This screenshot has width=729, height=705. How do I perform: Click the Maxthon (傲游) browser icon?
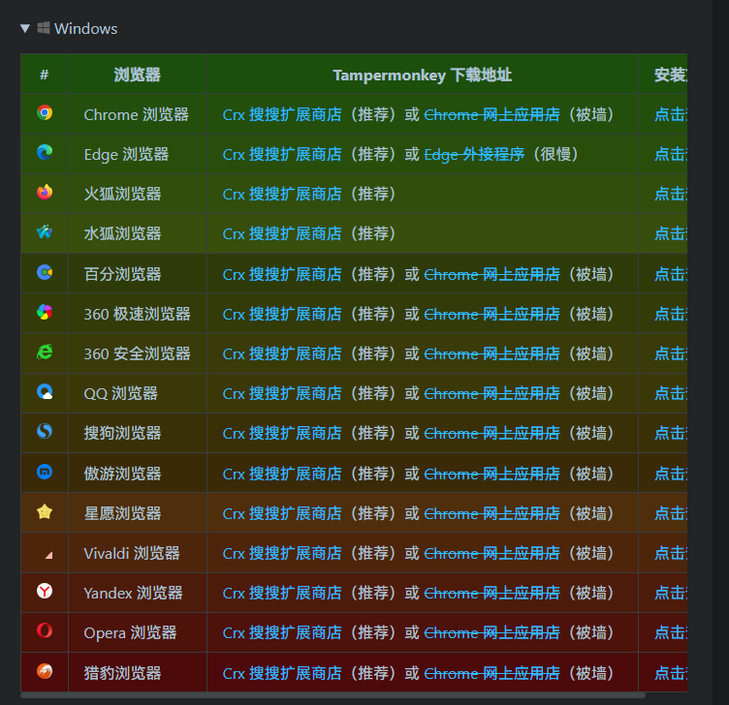pyautogui.click(x=45, y=472)
